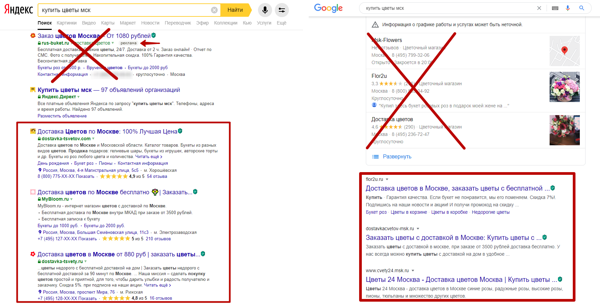Switch to the Новости tab
Screen dimensions: 600x304
click(x=150, y=23)
